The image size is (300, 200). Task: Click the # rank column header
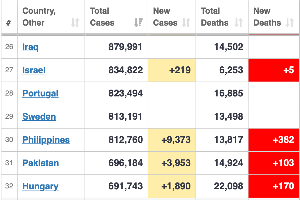click(x=9, y=23)
